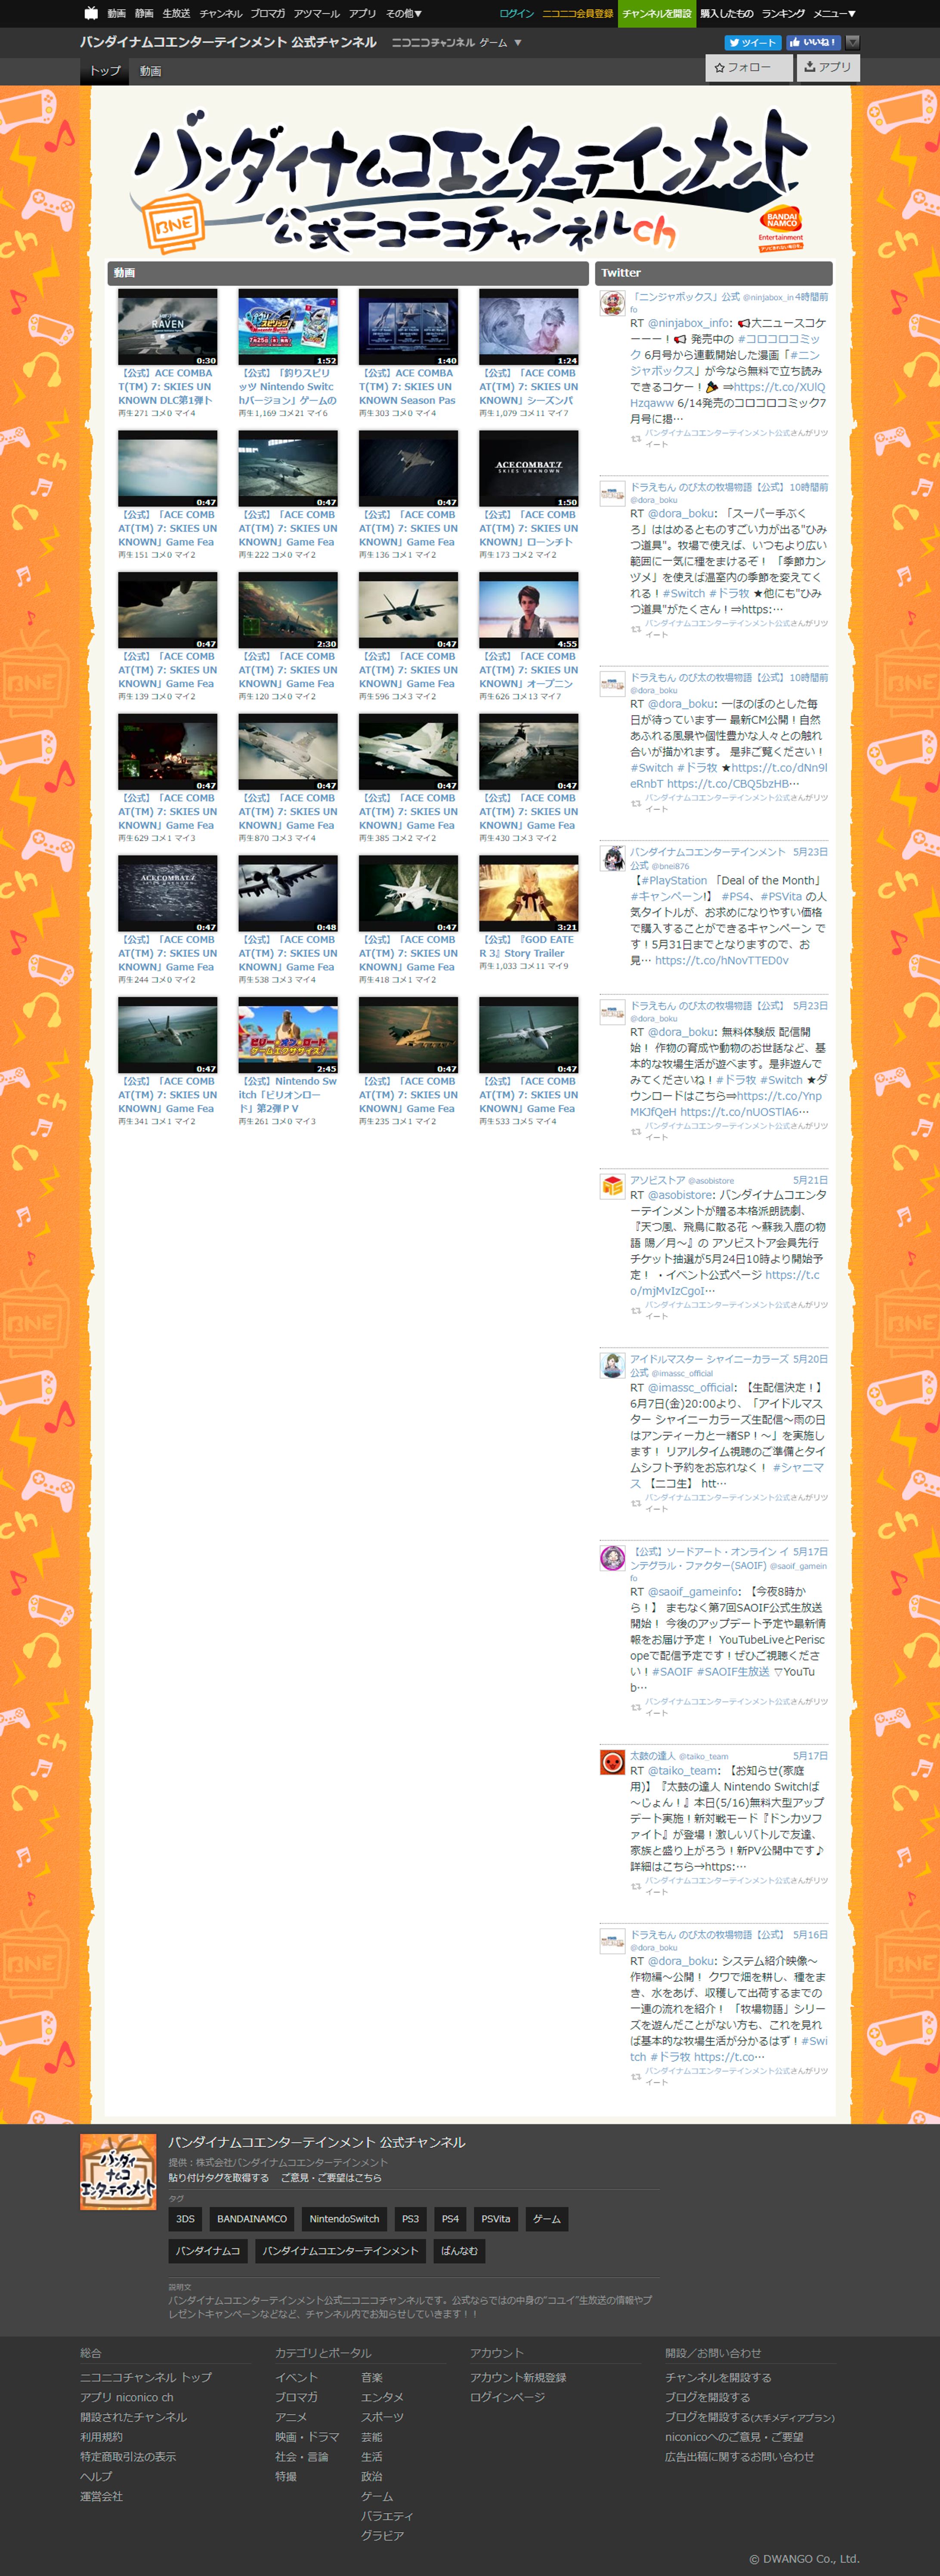The width and height of the screenshot is (940, 2576).
Task: Open the RAVEN ACE COMBAT 7 DLC video thumbnail
Action: (167, 327)
